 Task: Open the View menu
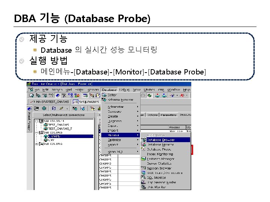tap(137, 90)
